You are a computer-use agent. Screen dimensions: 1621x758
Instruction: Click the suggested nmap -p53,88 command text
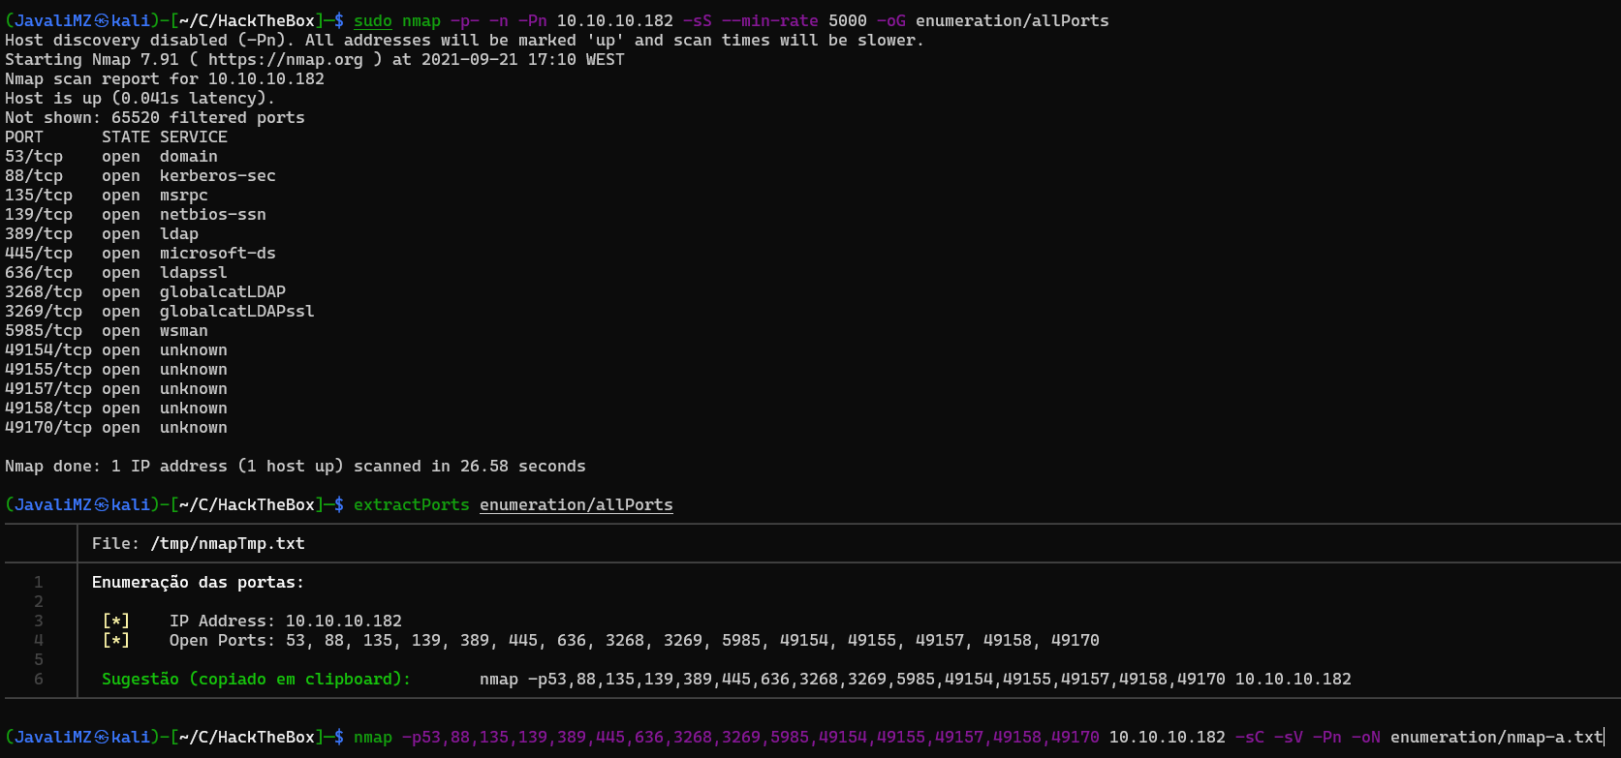click(916, 680)
